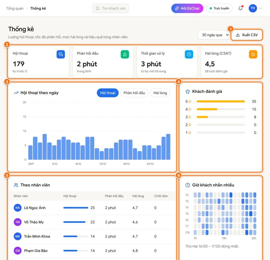Open the TH user avatar

(x=253, y=8)
